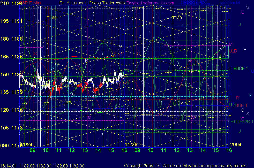The width and height of the screenshot is (254, 168).
Task: Click the white 'O' legend letter below -TIDE-1
Action: click(243, 110)
